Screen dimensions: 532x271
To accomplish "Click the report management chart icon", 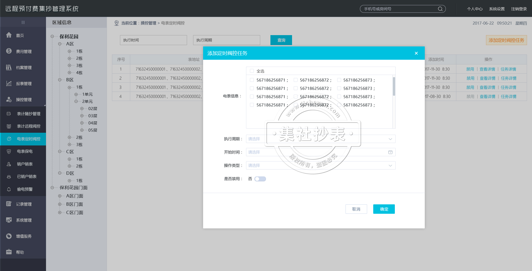I will click(9, 83).
